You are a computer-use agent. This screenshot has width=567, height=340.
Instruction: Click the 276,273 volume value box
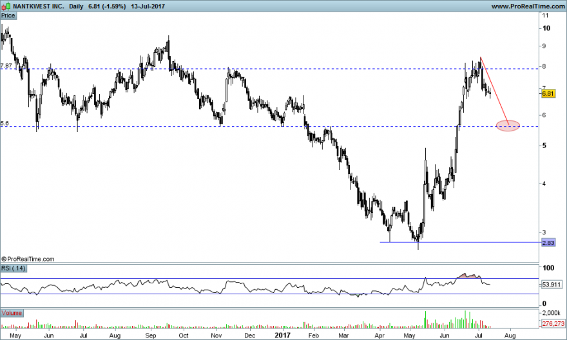(x=553, y=323)
